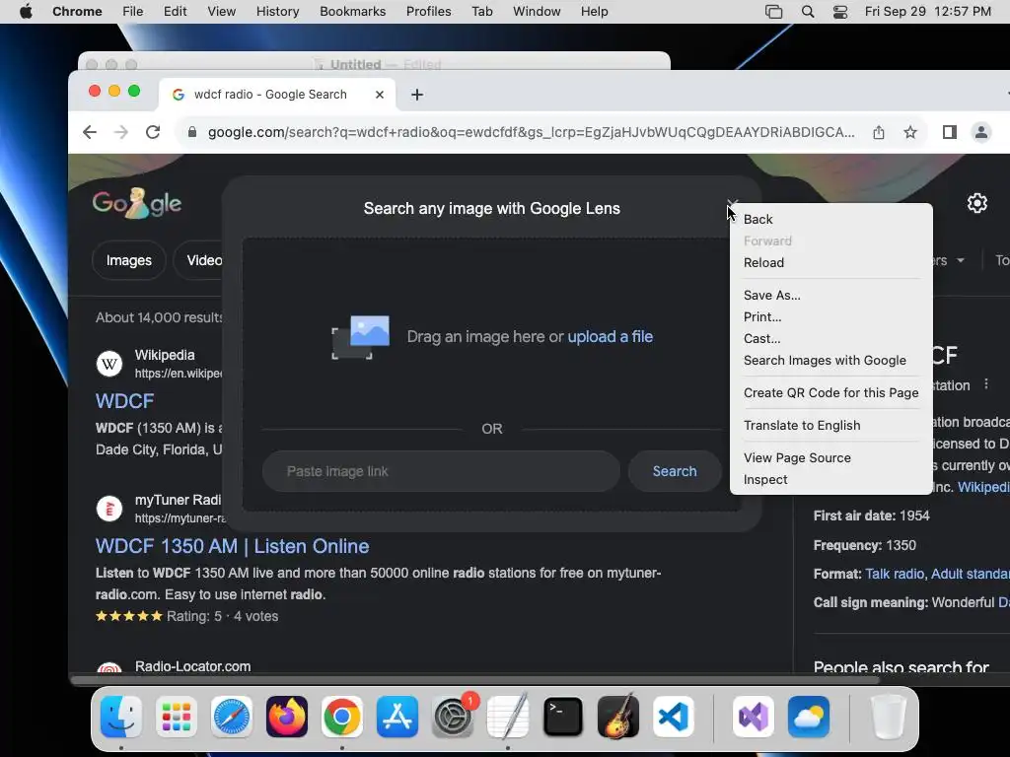The image size is (1010, 757).
Task: Click the Google doodle logo
Action: (x=136, y=203)
